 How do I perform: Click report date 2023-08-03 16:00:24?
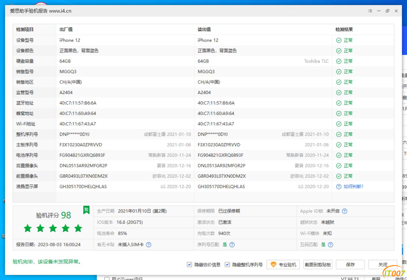pyautogui.click(x=59, y=245)
